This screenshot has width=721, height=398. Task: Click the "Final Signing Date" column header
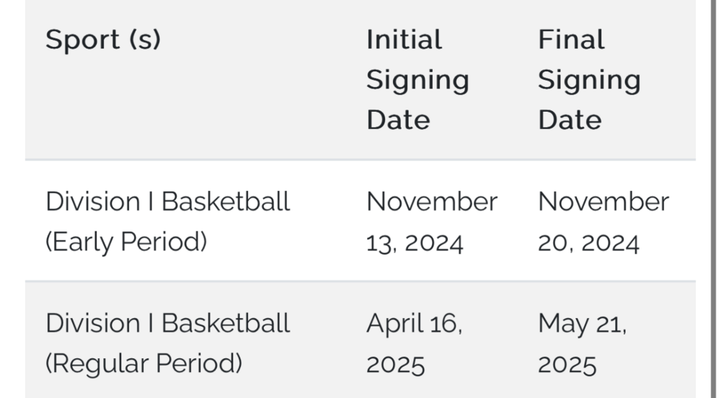click(589, 79)
